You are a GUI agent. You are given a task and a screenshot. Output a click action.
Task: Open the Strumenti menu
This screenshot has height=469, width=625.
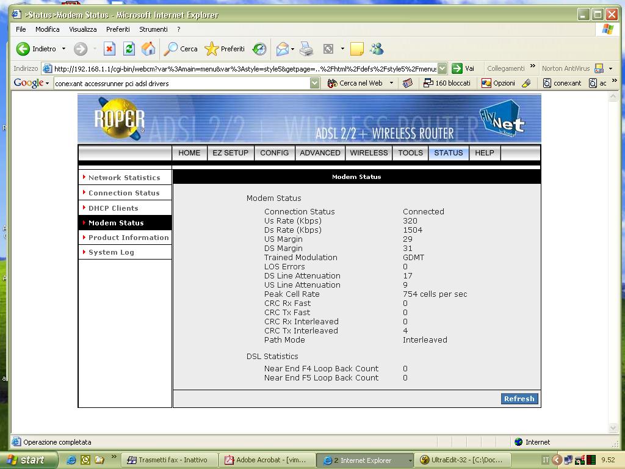(x=153, y=29)
